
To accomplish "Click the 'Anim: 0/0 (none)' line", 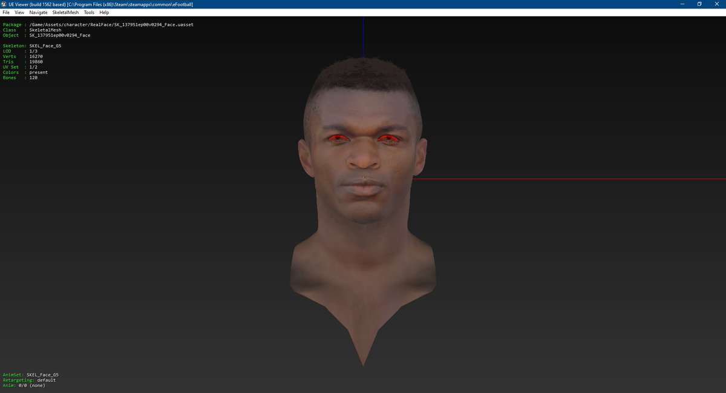I will (x=24, y=386).
